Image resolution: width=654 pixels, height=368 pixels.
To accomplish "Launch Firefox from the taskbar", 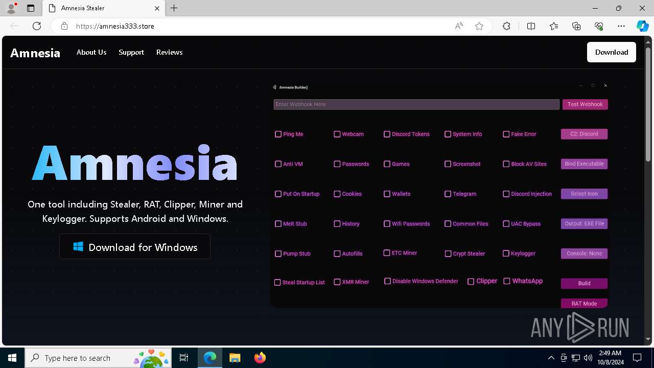I will point(260,358).
